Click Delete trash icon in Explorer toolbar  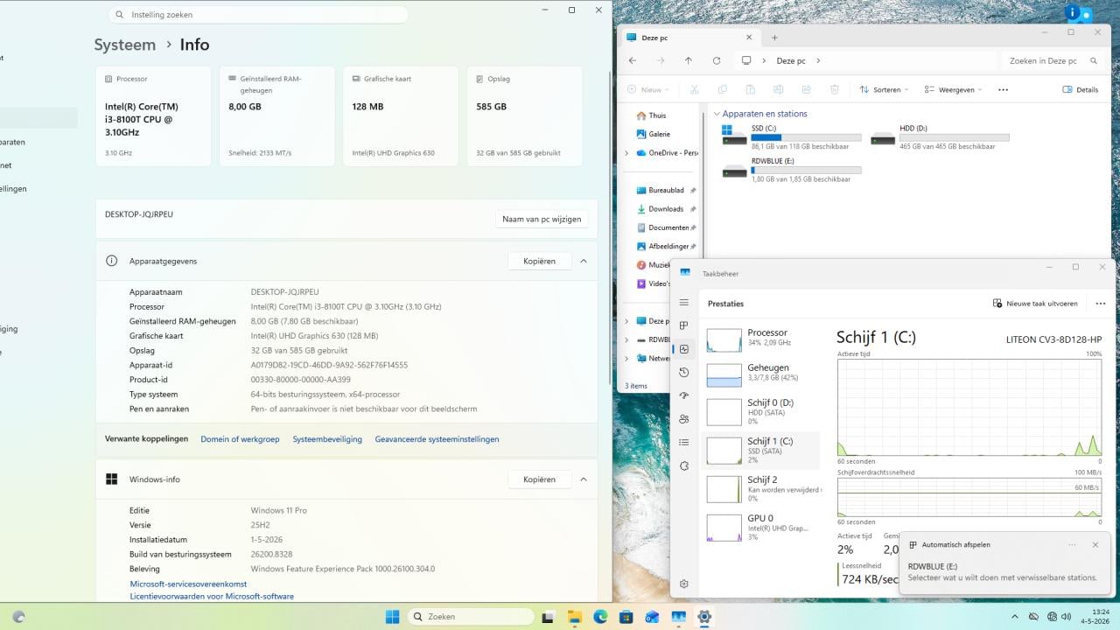click(834, 89)
